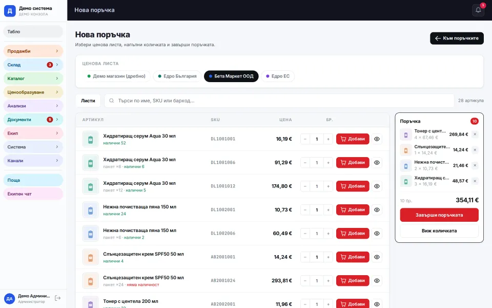The image size is (492, 308).
Task: Remove Тонер с цент... from the order
Action: coord(475,134)
